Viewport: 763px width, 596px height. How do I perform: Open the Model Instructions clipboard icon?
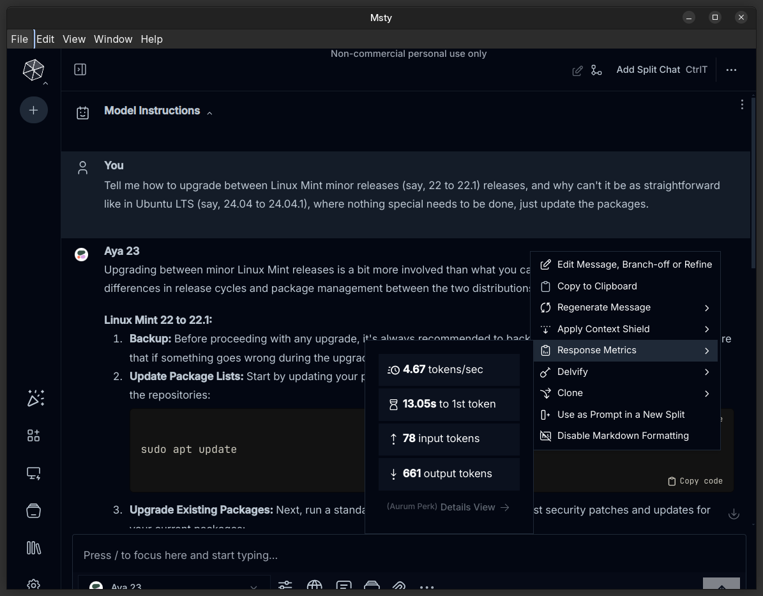point(82,112)
